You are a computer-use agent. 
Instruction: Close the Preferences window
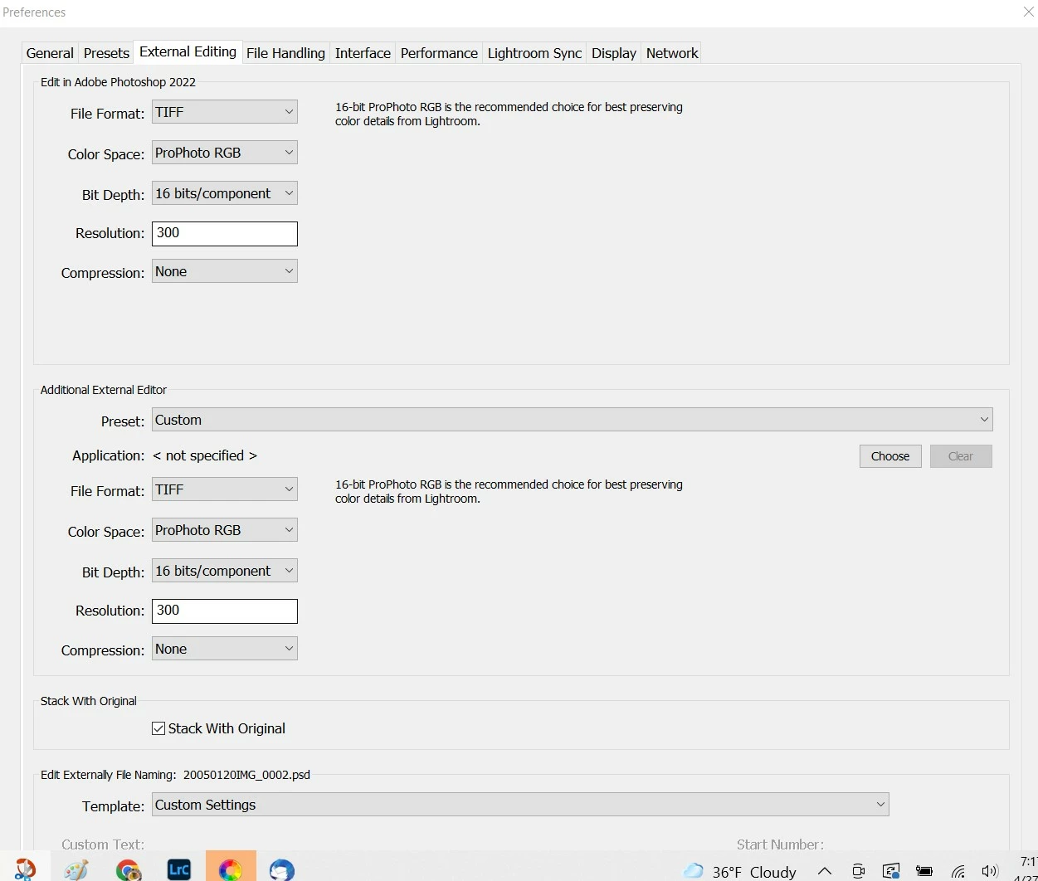pyautogui.click(x=1028, y=12)
